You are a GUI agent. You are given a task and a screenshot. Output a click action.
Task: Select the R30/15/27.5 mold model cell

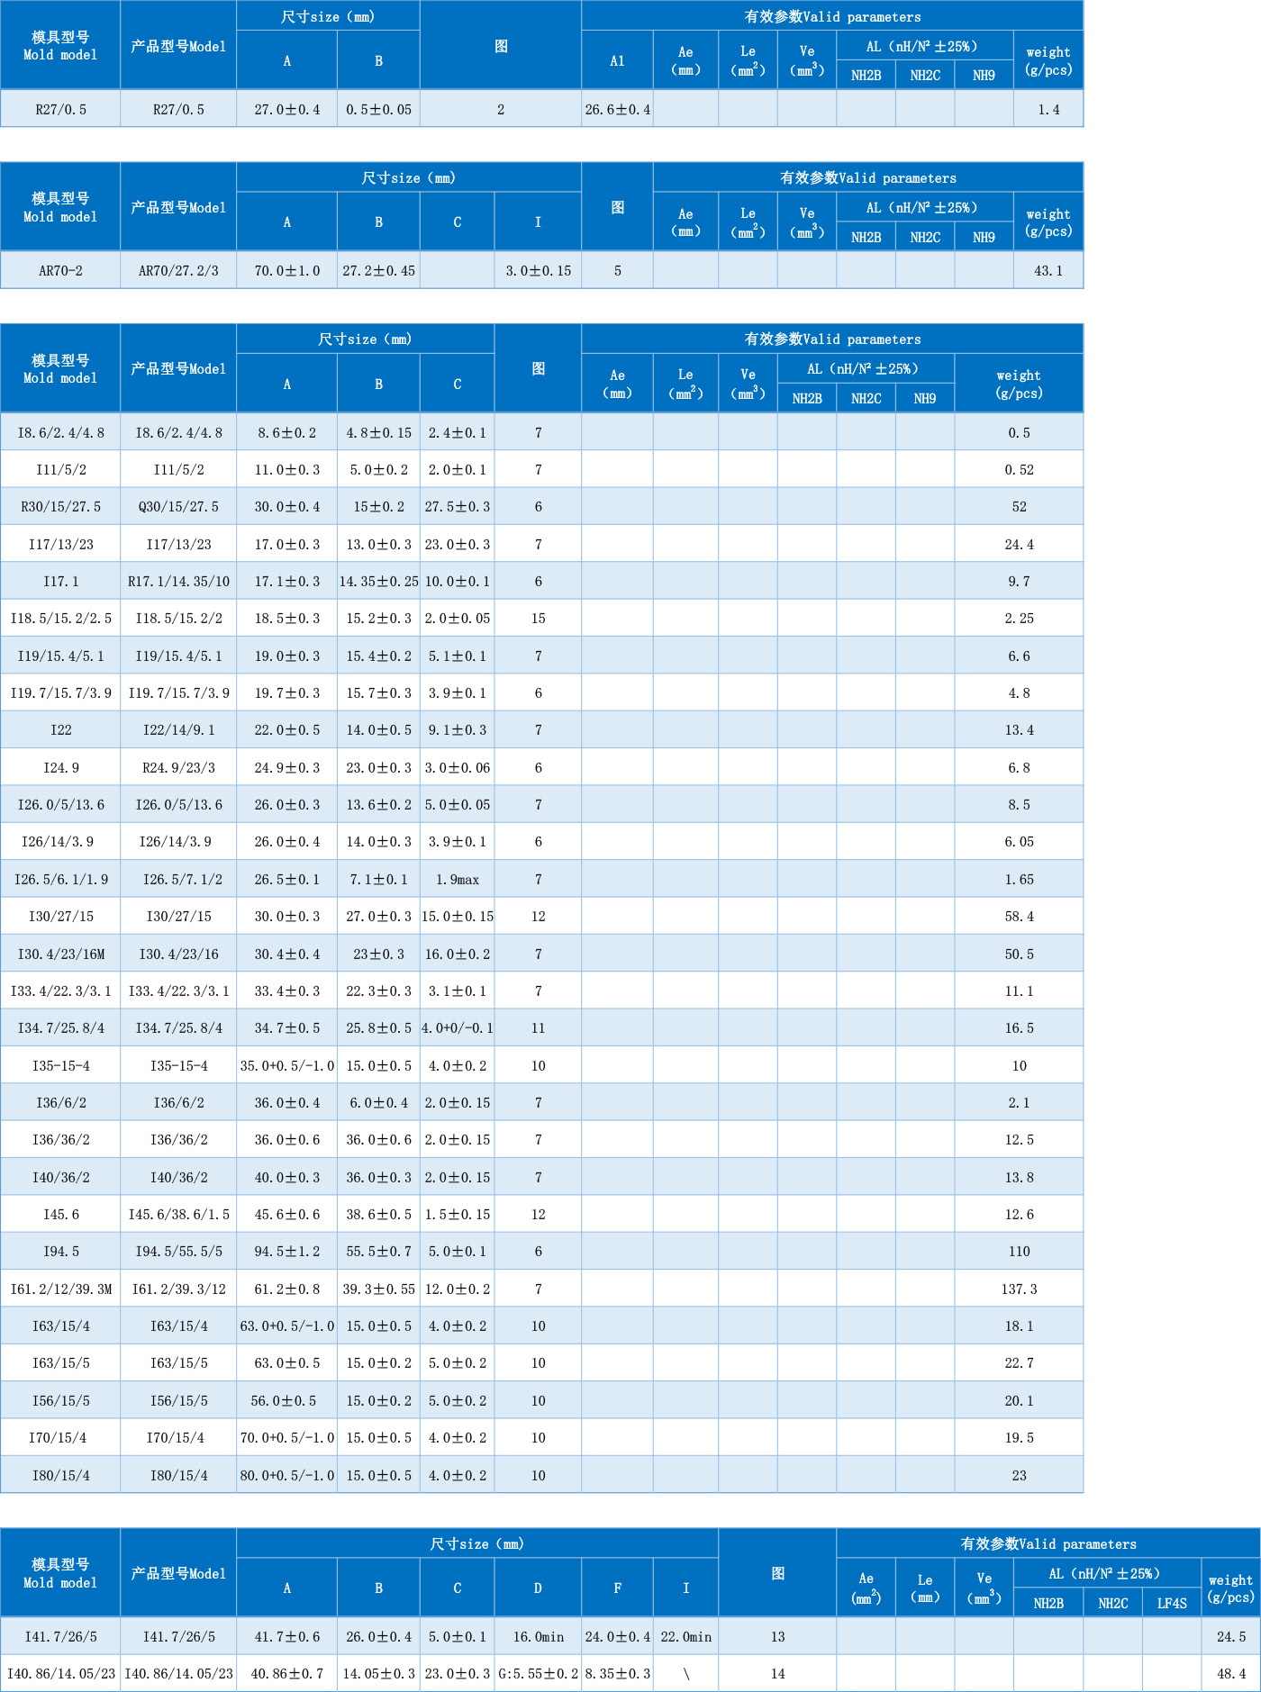click(x=60, y=507)
